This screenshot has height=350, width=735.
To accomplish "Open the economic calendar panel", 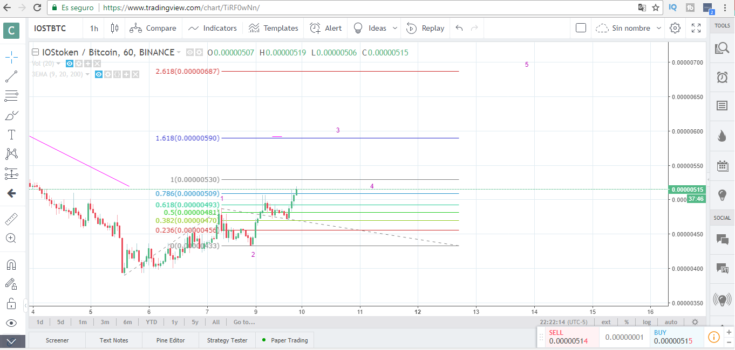I will click(x=722, y=165).
